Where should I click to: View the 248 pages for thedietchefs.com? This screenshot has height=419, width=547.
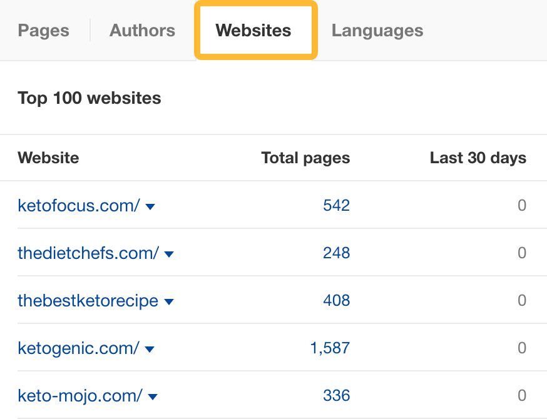click(x=337, y=253)
